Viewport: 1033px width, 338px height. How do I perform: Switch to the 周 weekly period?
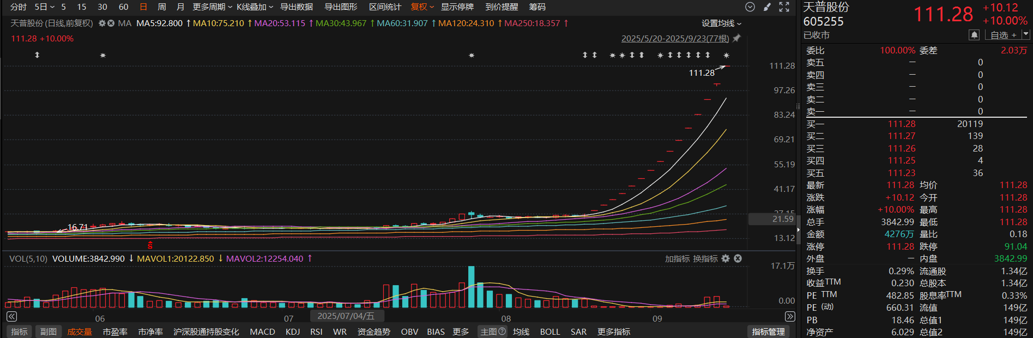pos(162,7)
